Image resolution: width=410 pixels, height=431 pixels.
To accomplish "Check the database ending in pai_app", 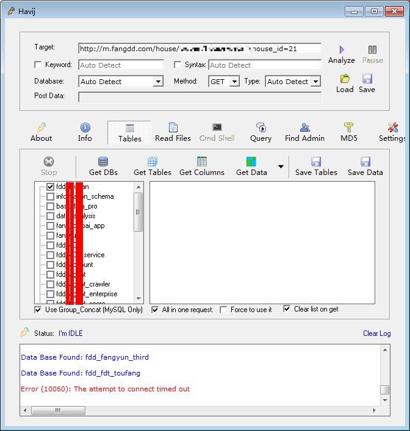I will 50,226.
